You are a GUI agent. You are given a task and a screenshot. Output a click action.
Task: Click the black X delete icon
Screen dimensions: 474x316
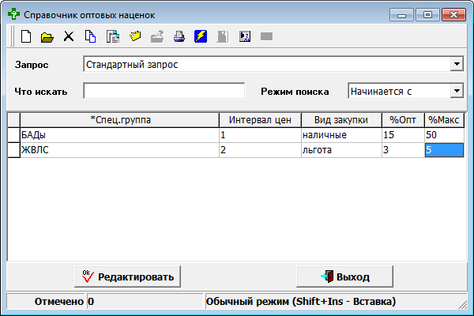click(x=69, y=36)
